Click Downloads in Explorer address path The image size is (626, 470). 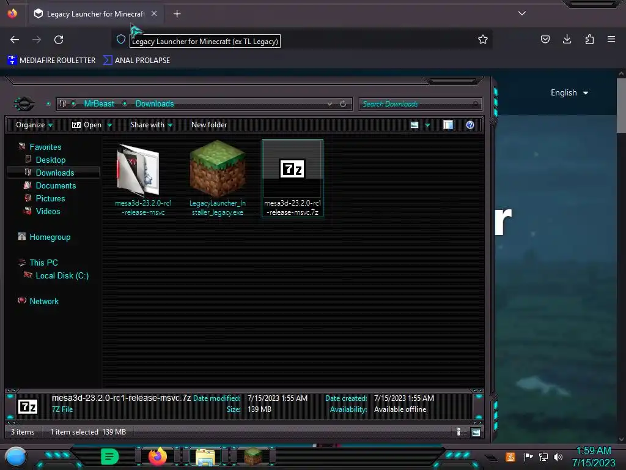coord(155,104)
